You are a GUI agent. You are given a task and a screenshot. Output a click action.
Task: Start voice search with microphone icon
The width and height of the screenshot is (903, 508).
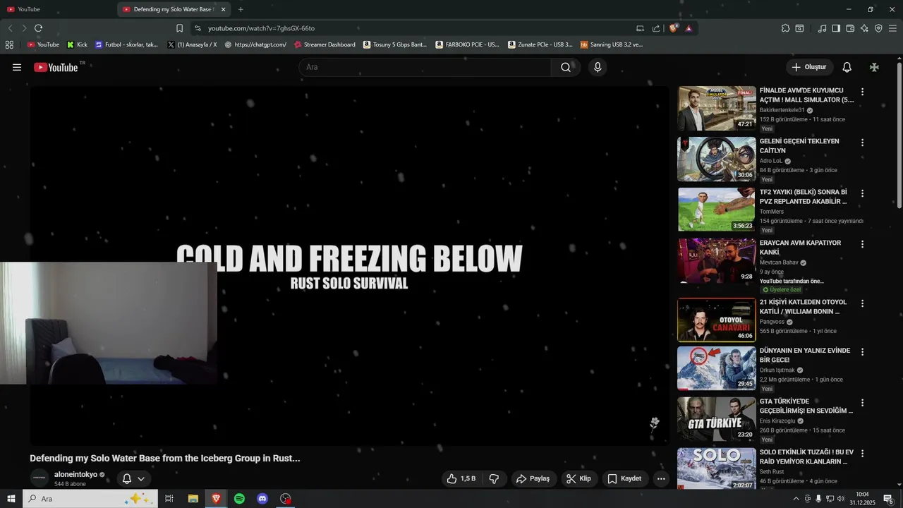(x=598, y=67)
